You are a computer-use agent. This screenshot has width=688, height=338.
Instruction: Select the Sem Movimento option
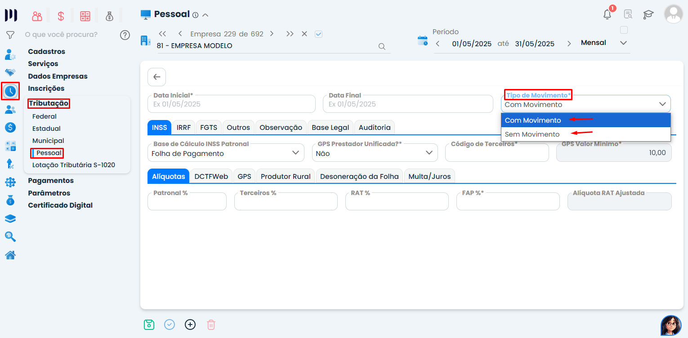532,134
